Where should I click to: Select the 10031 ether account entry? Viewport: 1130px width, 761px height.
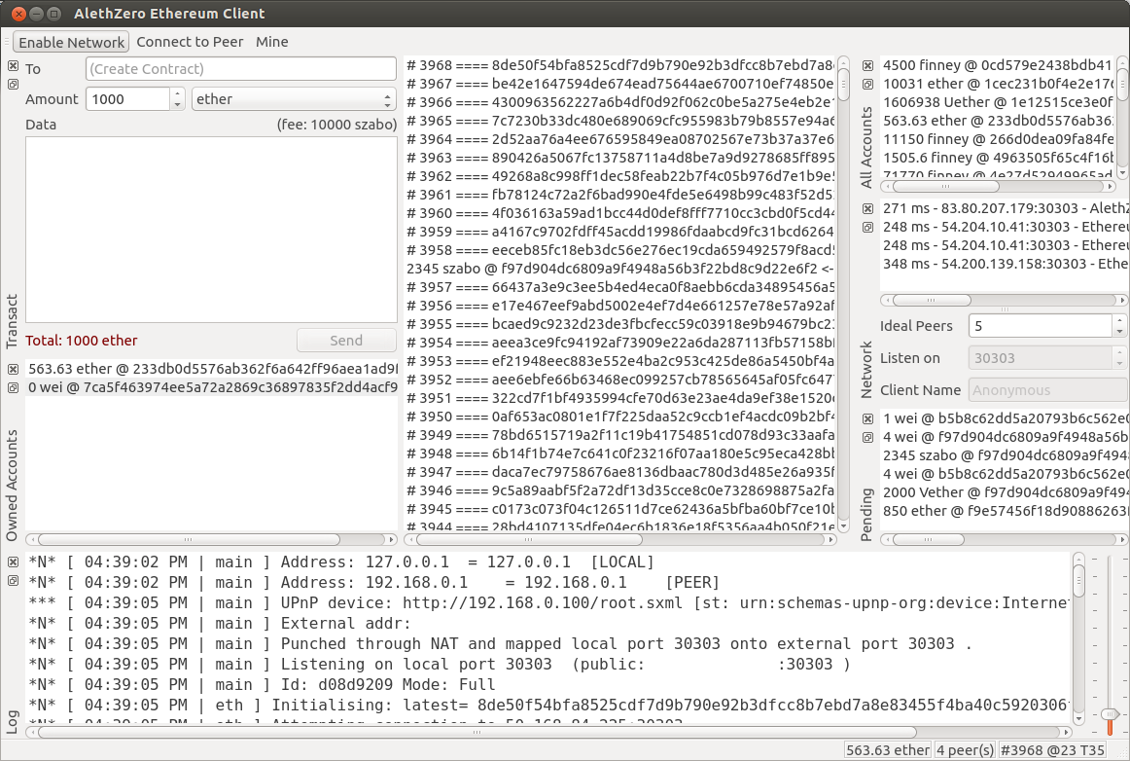[998, 84]
